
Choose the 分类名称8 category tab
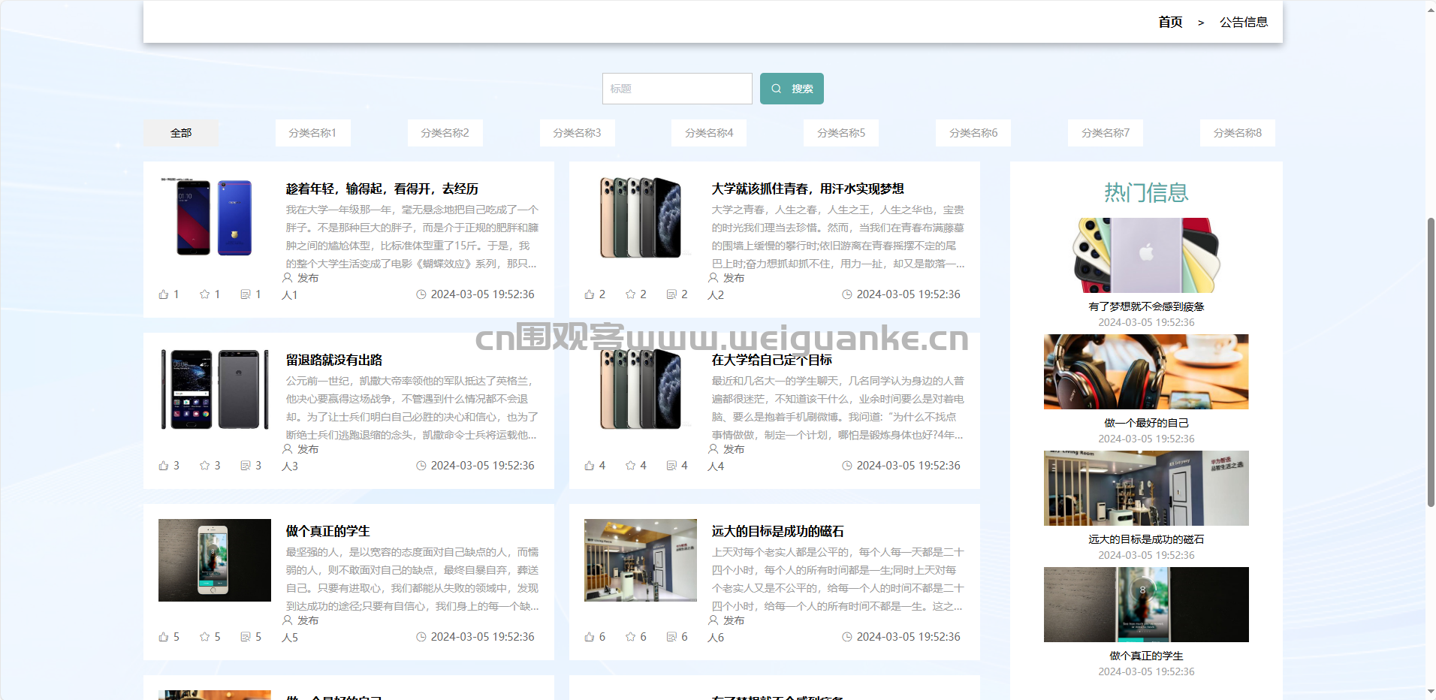coord(1237,133)
